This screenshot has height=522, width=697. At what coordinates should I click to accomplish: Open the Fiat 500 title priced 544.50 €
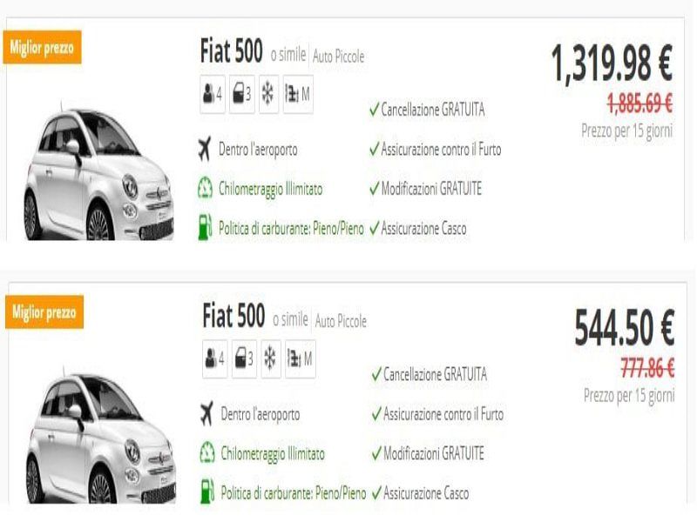[x=233, y=314]
